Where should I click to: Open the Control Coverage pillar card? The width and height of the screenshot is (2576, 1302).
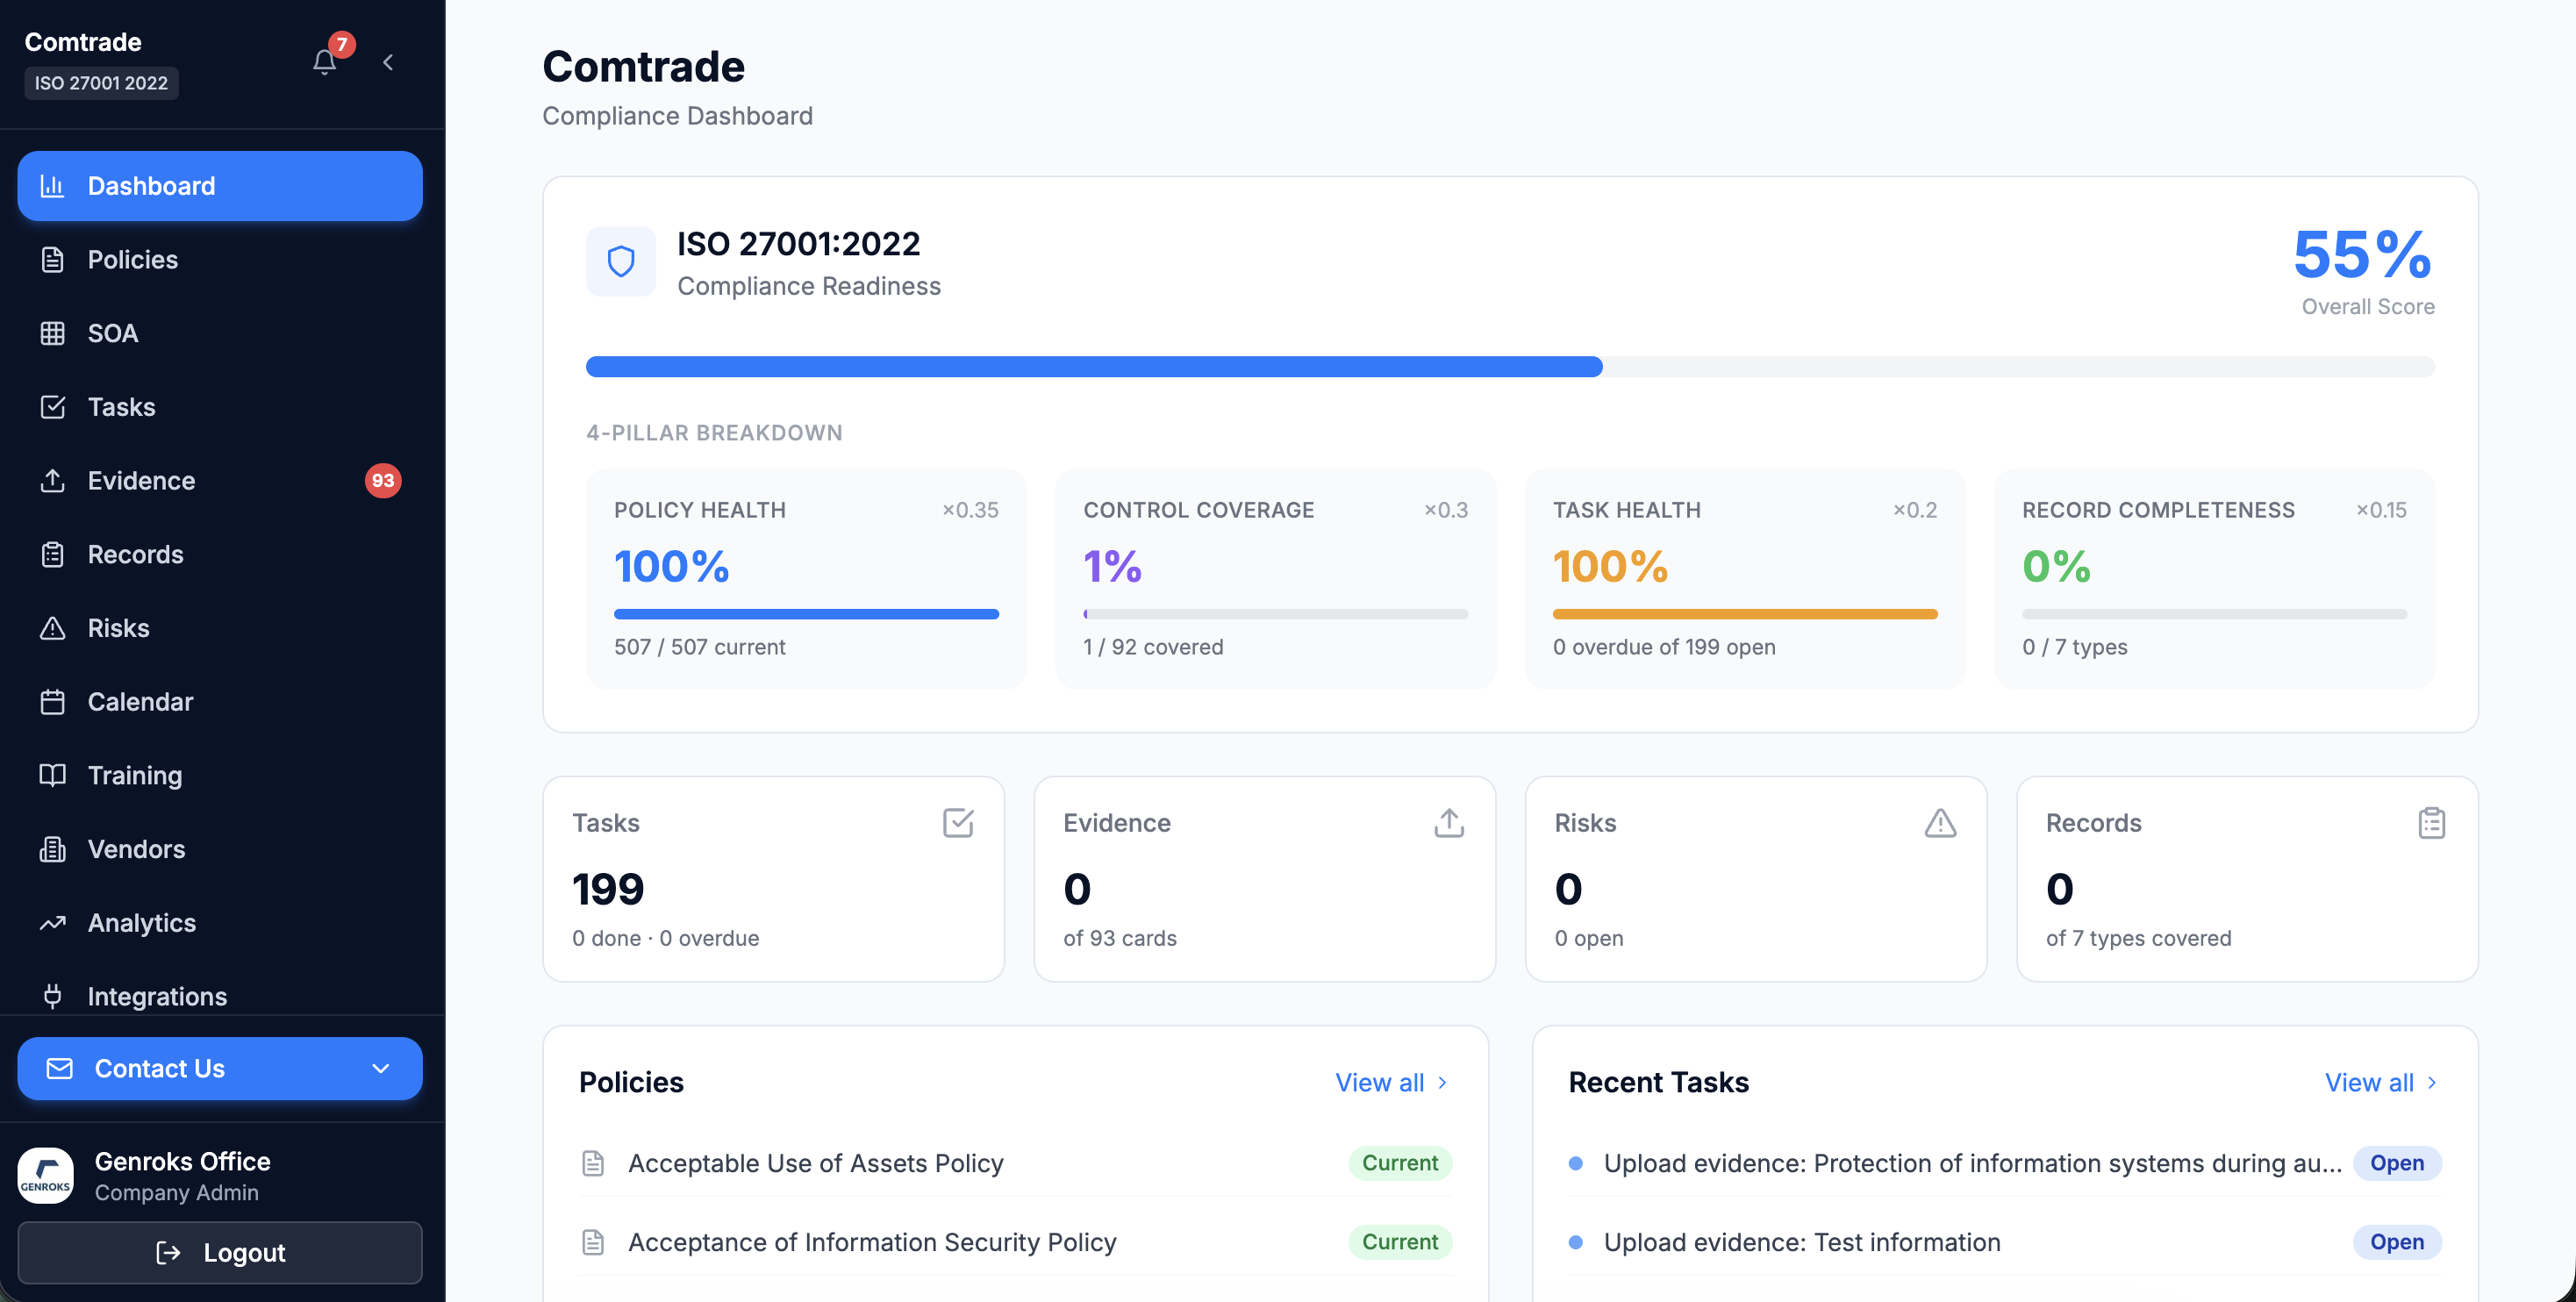point(1276,579)
